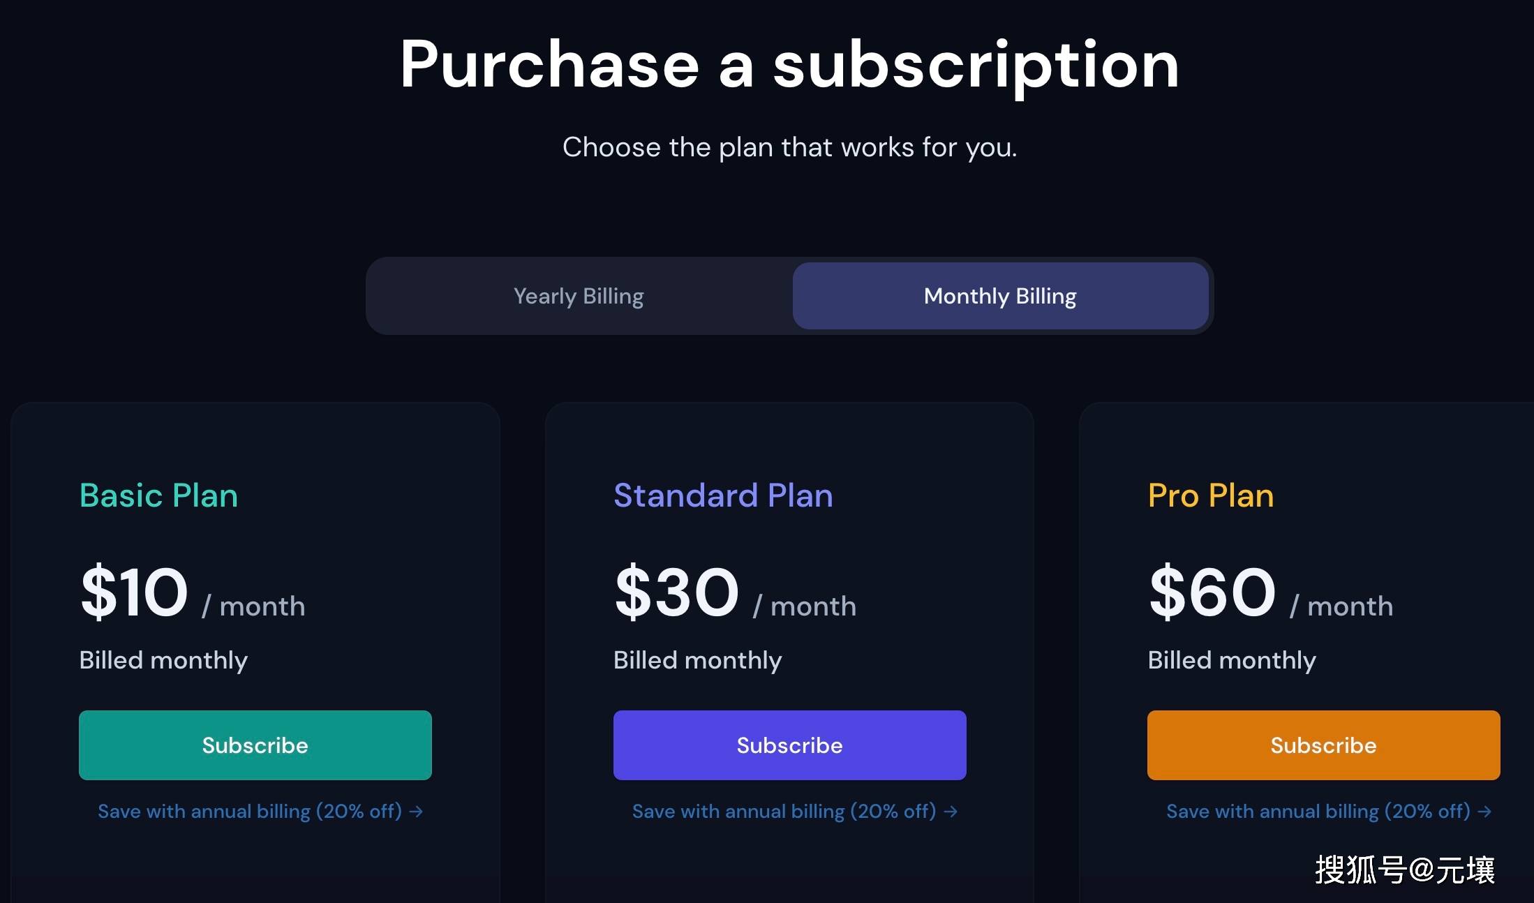Click Pro Plan's save with annual billing link

click(1328, 811)
